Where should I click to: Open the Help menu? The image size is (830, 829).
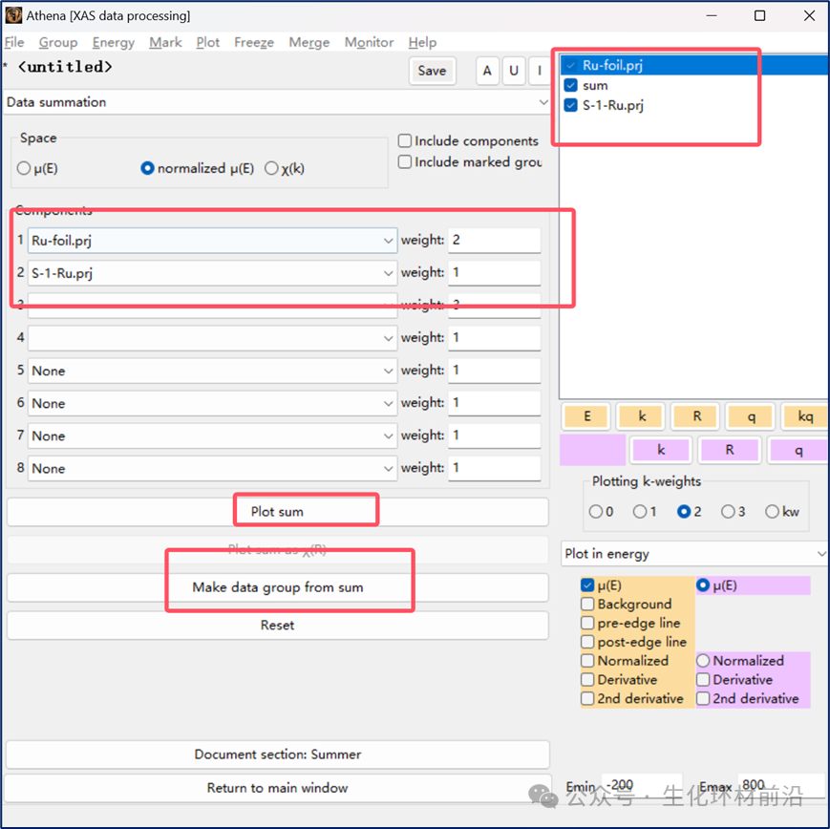pos(422,42)
